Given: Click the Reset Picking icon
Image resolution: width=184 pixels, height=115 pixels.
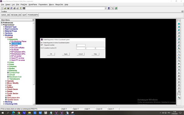Looking at the screenshot, I should tap(112, 8).
